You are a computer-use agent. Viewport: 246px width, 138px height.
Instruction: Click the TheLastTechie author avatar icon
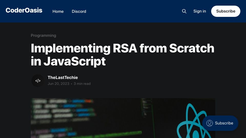pyautogui.click(x=38, y=81)
